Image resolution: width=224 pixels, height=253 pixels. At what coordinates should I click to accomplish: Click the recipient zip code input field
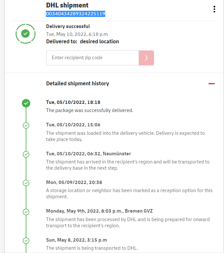92,58
